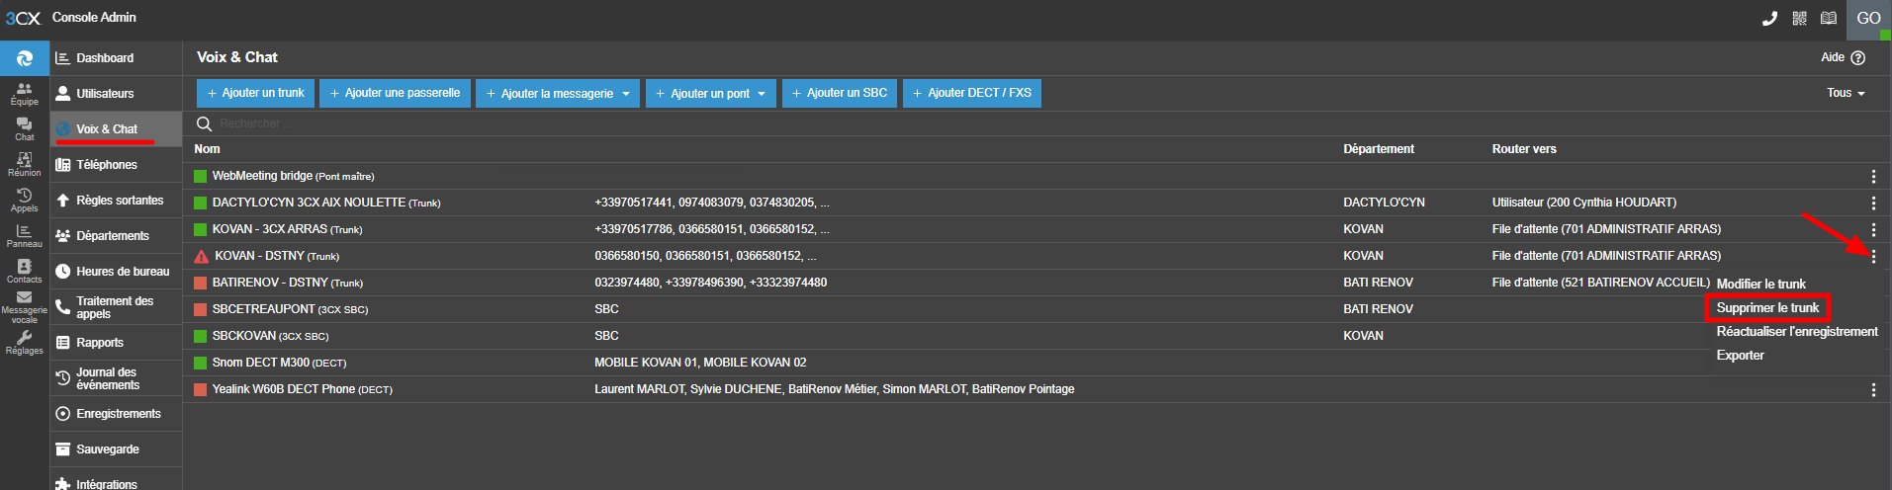
Task: Go to Dashboard
Action: click(x=116, y=58)
